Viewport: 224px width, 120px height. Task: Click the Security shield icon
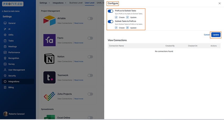tap(5, 76)
